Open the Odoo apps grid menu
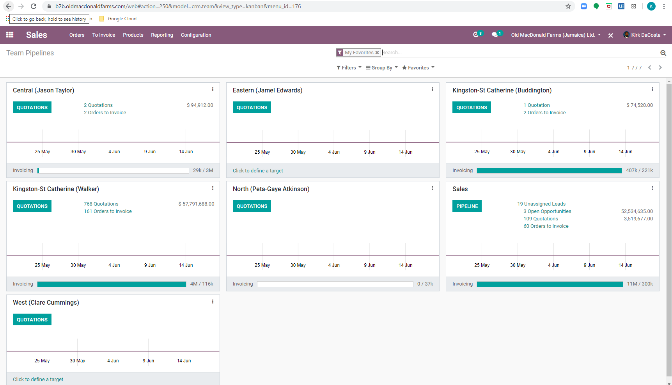The height and width of the screenshot is (385, 672). (10, 35)
